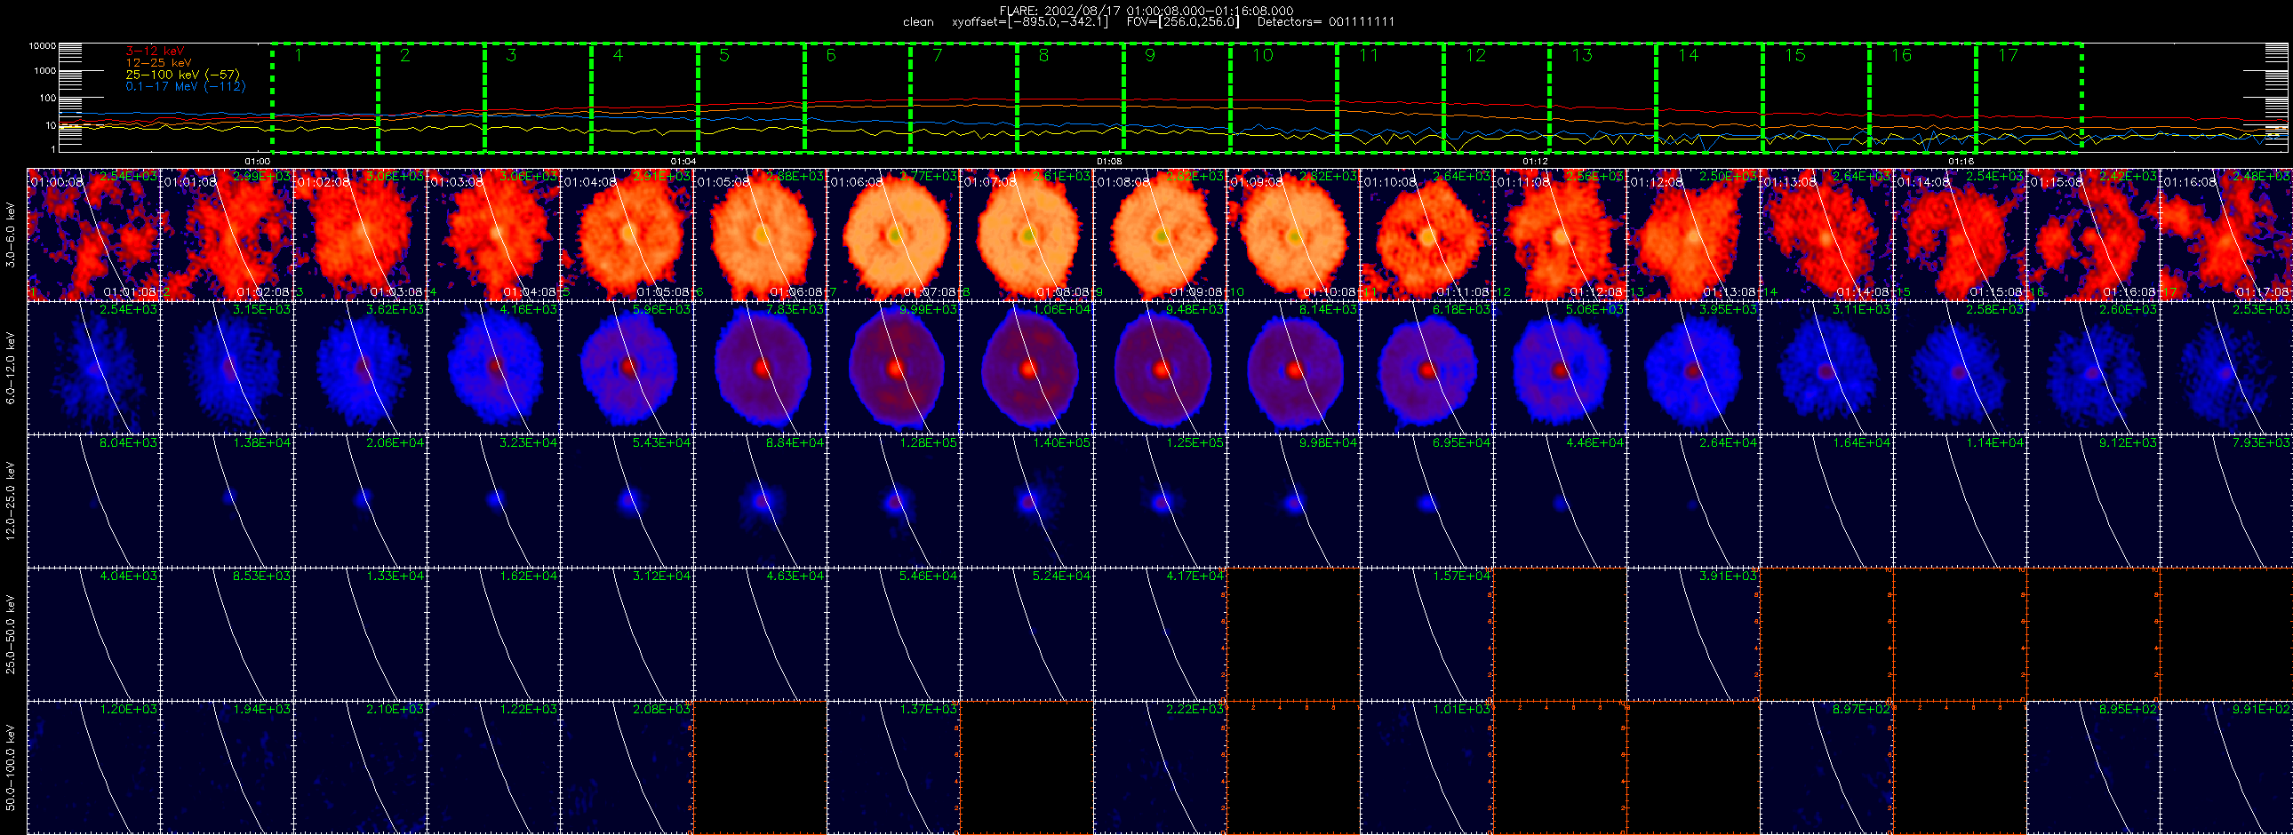Click the 12.0-25.0 keV row label
The height and width of the screenshot is (835, 2293).
pyautogui.click(x=11, y=501)
